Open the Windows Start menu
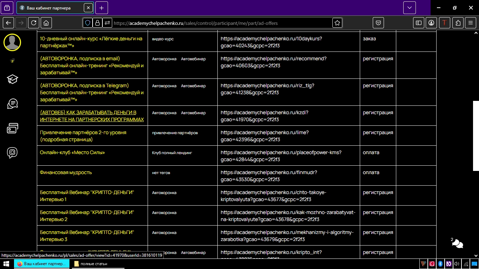Image resolution: width=479 pixels, height=269 pixels. (6, 264)
